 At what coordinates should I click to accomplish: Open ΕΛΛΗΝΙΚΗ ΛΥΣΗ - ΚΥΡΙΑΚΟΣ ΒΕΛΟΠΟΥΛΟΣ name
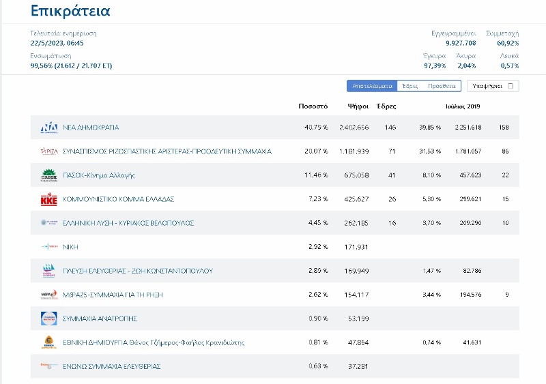coord(128,223)
